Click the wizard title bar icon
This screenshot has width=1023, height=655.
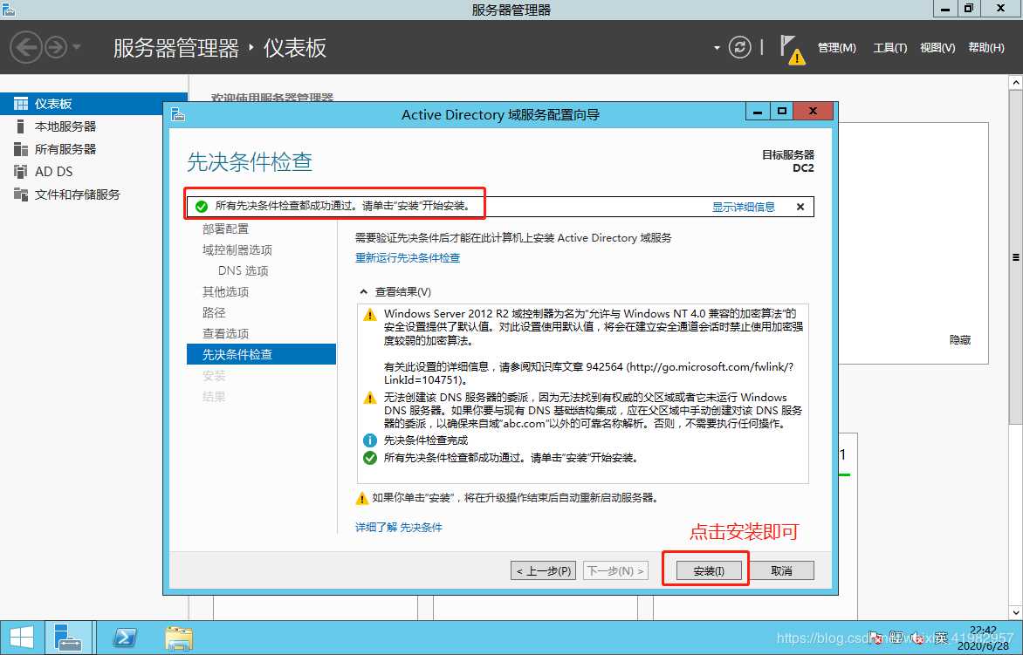pos(178,115)
